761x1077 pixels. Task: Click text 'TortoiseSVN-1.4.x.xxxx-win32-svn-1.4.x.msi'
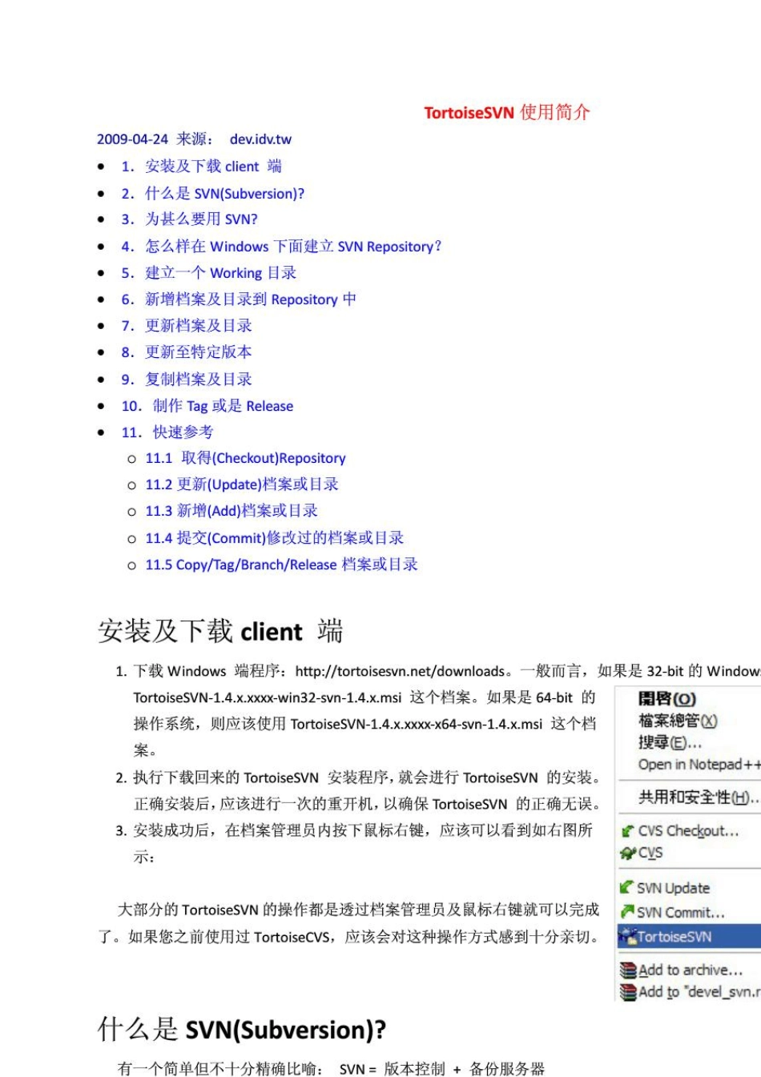[268, 698]
